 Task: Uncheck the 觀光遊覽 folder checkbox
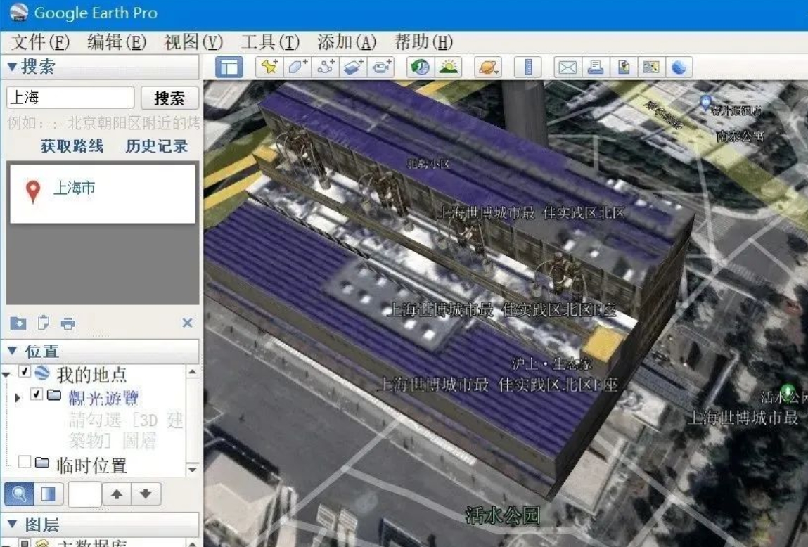36,394
